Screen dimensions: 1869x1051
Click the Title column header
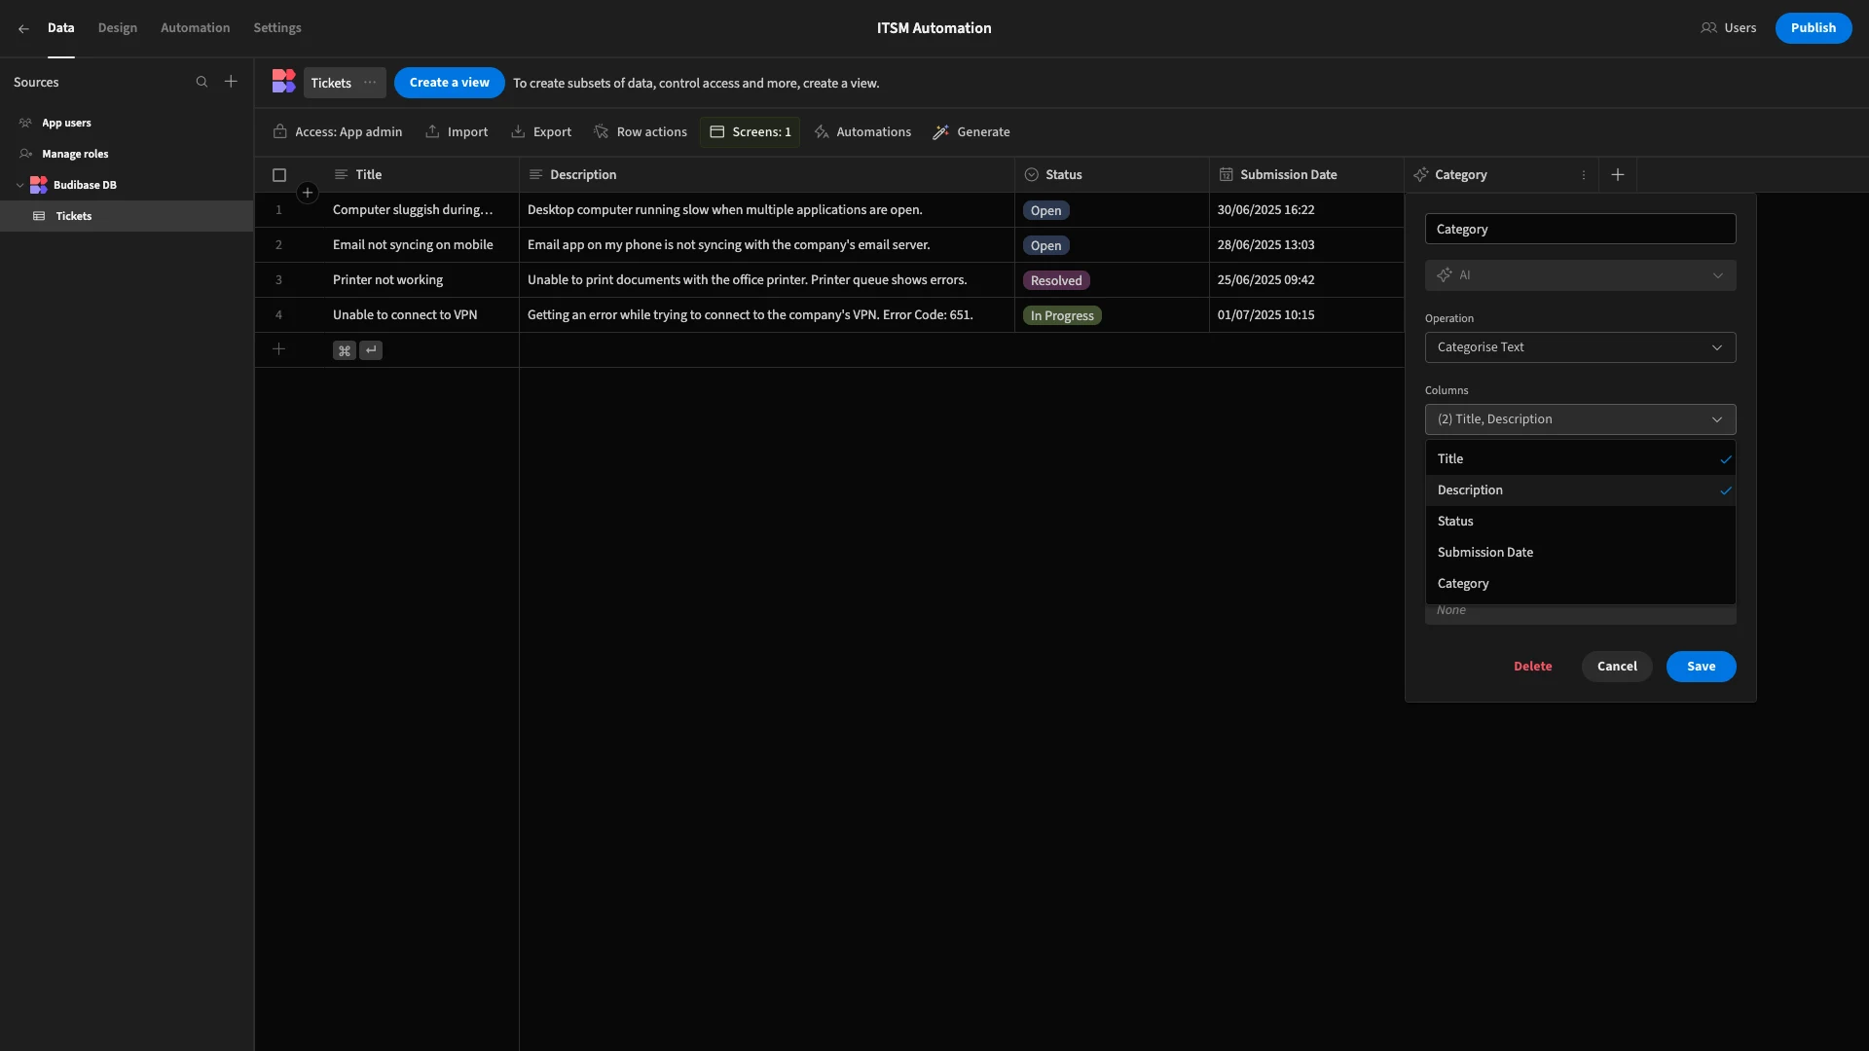[421, 175]
